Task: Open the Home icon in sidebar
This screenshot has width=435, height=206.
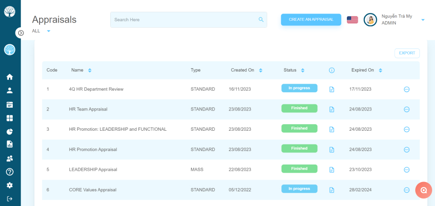Action: pos(10,77)
